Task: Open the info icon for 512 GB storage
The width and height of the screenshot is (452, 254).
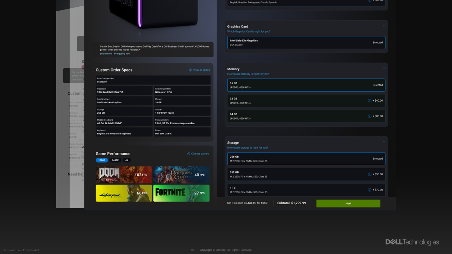Action: [370, 174]
